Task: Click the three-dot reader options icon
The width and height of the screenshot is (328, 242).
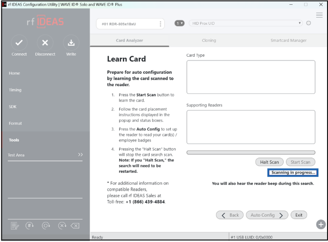Action: pyautogui.click(x=161, y=24)
